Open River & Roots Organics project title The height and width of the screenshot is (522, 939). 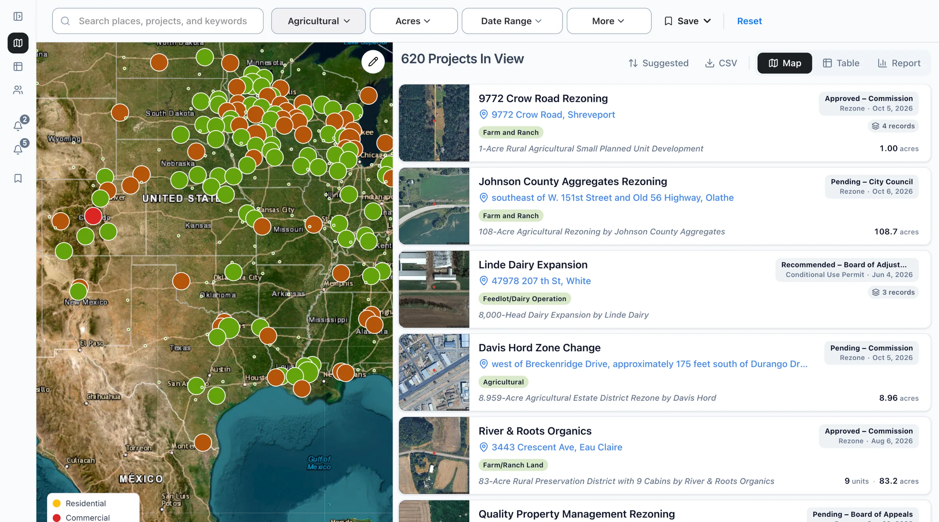pos(535,431)
